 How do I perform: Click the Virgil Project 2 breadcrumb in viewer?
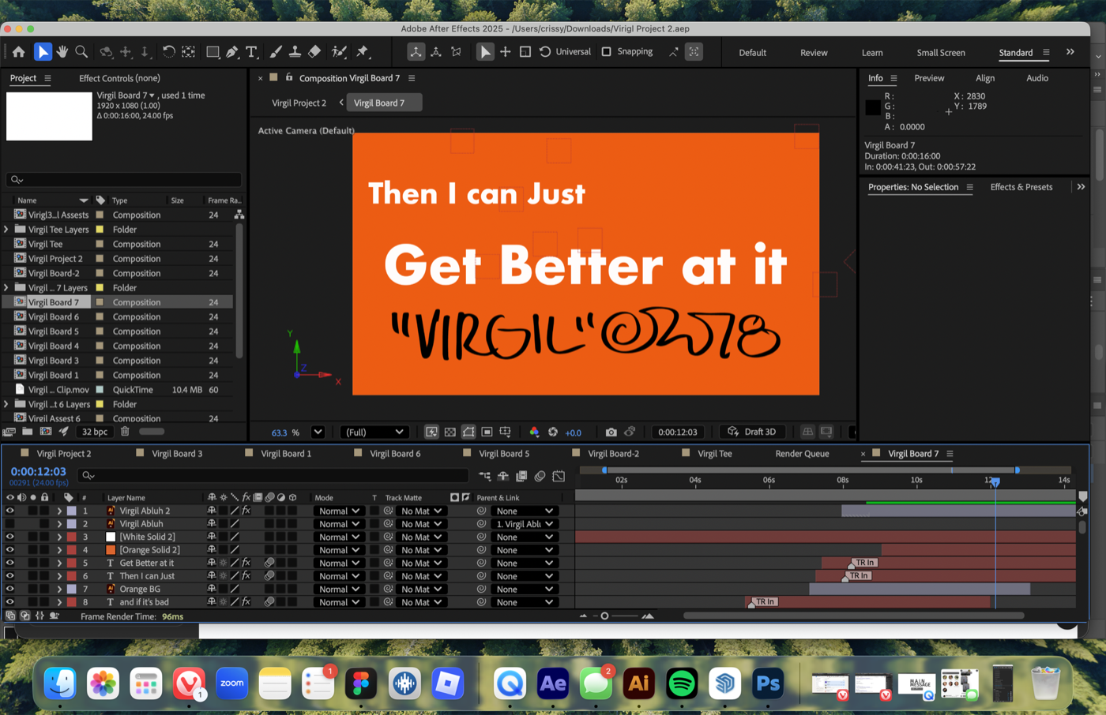tap(299, 103)
